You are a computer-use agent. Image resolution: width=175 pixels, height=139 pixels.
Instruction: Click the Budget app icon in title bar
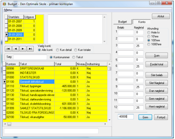tap(5, 4)
